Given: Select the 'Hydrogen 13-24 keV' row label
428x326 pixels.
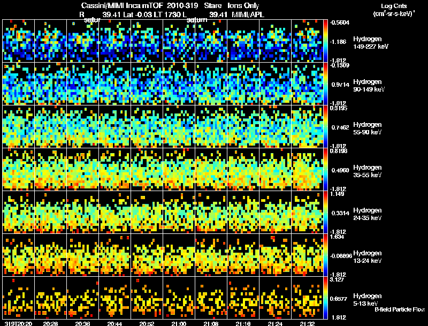Looking at the screenshot, I should click(368, 257).
